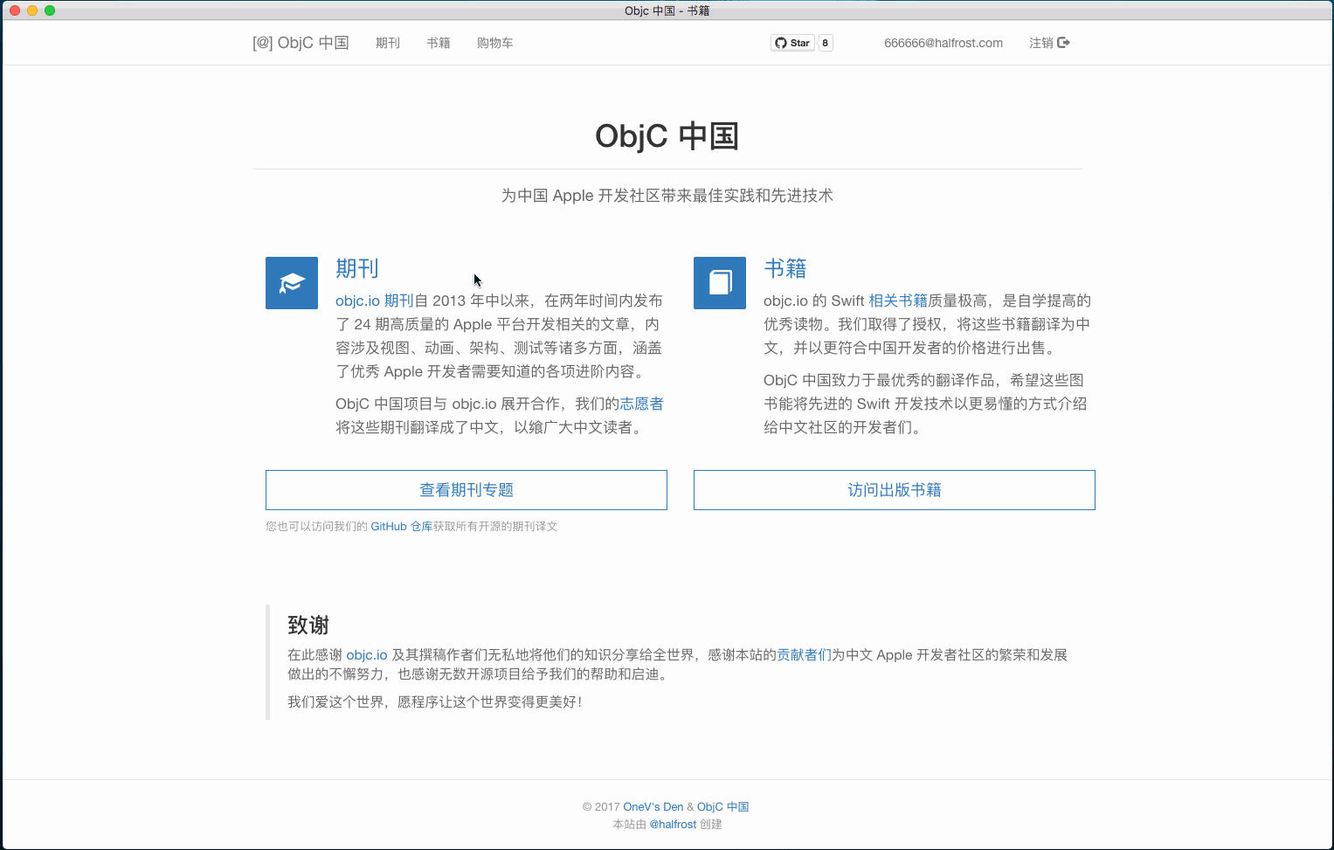Open OneV's Den footer link

(x=653, y=807)
